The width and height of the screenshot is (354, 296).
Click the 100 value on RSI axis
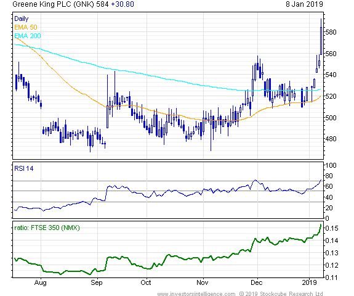pyautogui.click(x=331, y=165)
